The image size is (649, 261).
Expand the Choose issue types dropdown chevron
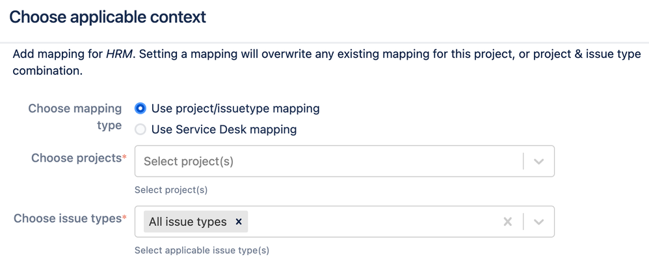point(538,222)
